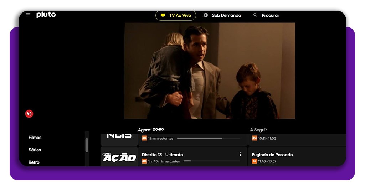Viewport: 365px width, 191px height.
Task: Click the '11:43 - 13:37' time text
Action: (x=267, y=161)
